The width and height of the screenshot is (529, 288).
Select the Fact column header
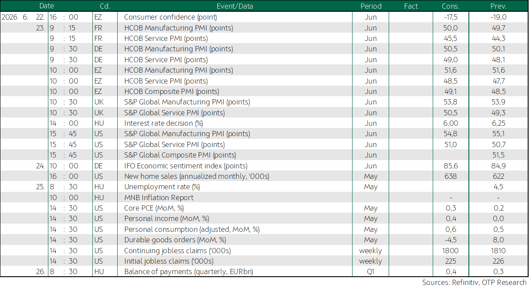(411, 6)
